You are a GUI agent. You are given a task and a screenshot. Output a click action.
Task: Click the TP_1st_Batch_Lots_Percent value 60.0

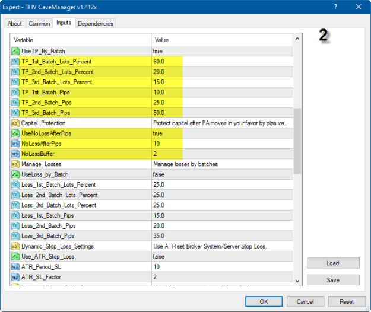(x=158, y=62)
